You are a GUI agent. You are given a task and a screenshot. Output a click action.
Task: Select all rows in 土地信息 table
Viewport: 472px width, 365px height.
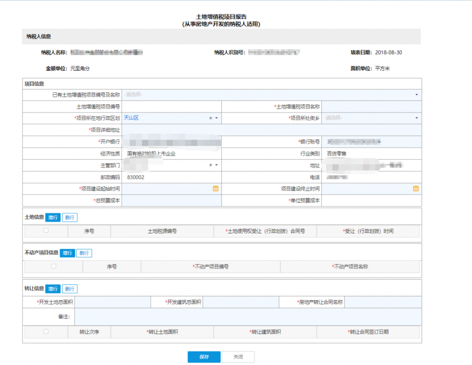point(46,231)
